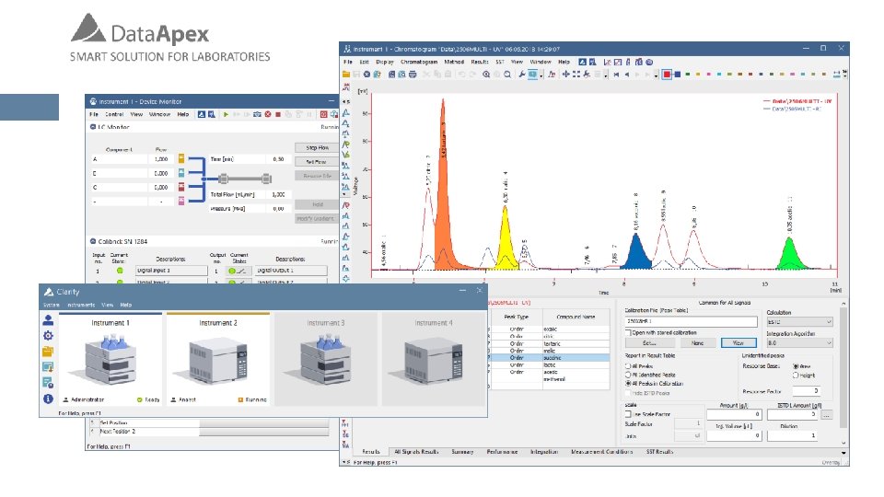
Task: Click the red circle Abort icon in Device Monitor
Action: (x=268, y=114)
